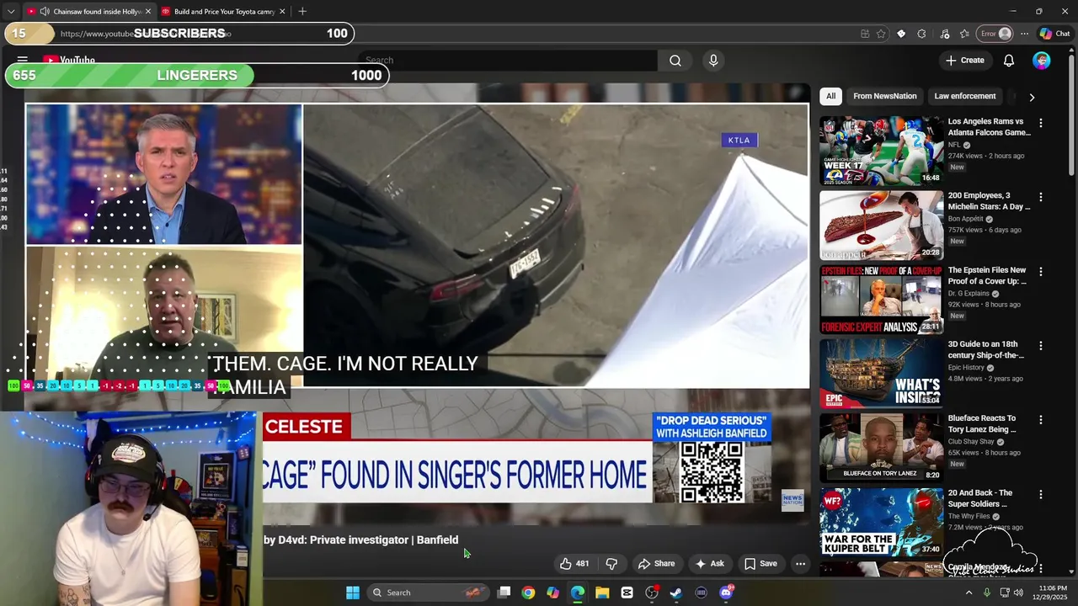Click the Error profile button

(995, 34)
